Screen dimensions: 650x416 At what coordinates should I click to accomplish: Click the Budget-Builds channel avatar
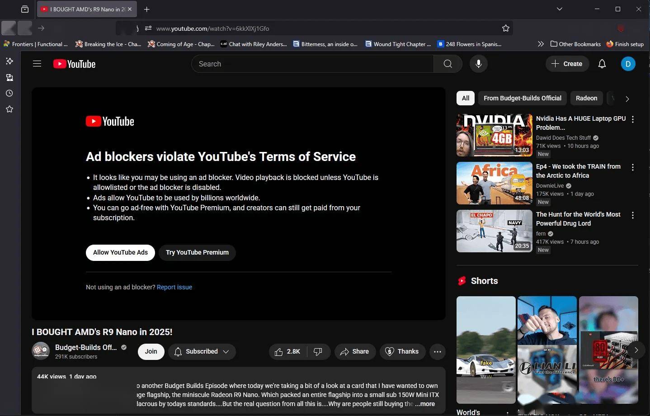(x=41, y=351)
